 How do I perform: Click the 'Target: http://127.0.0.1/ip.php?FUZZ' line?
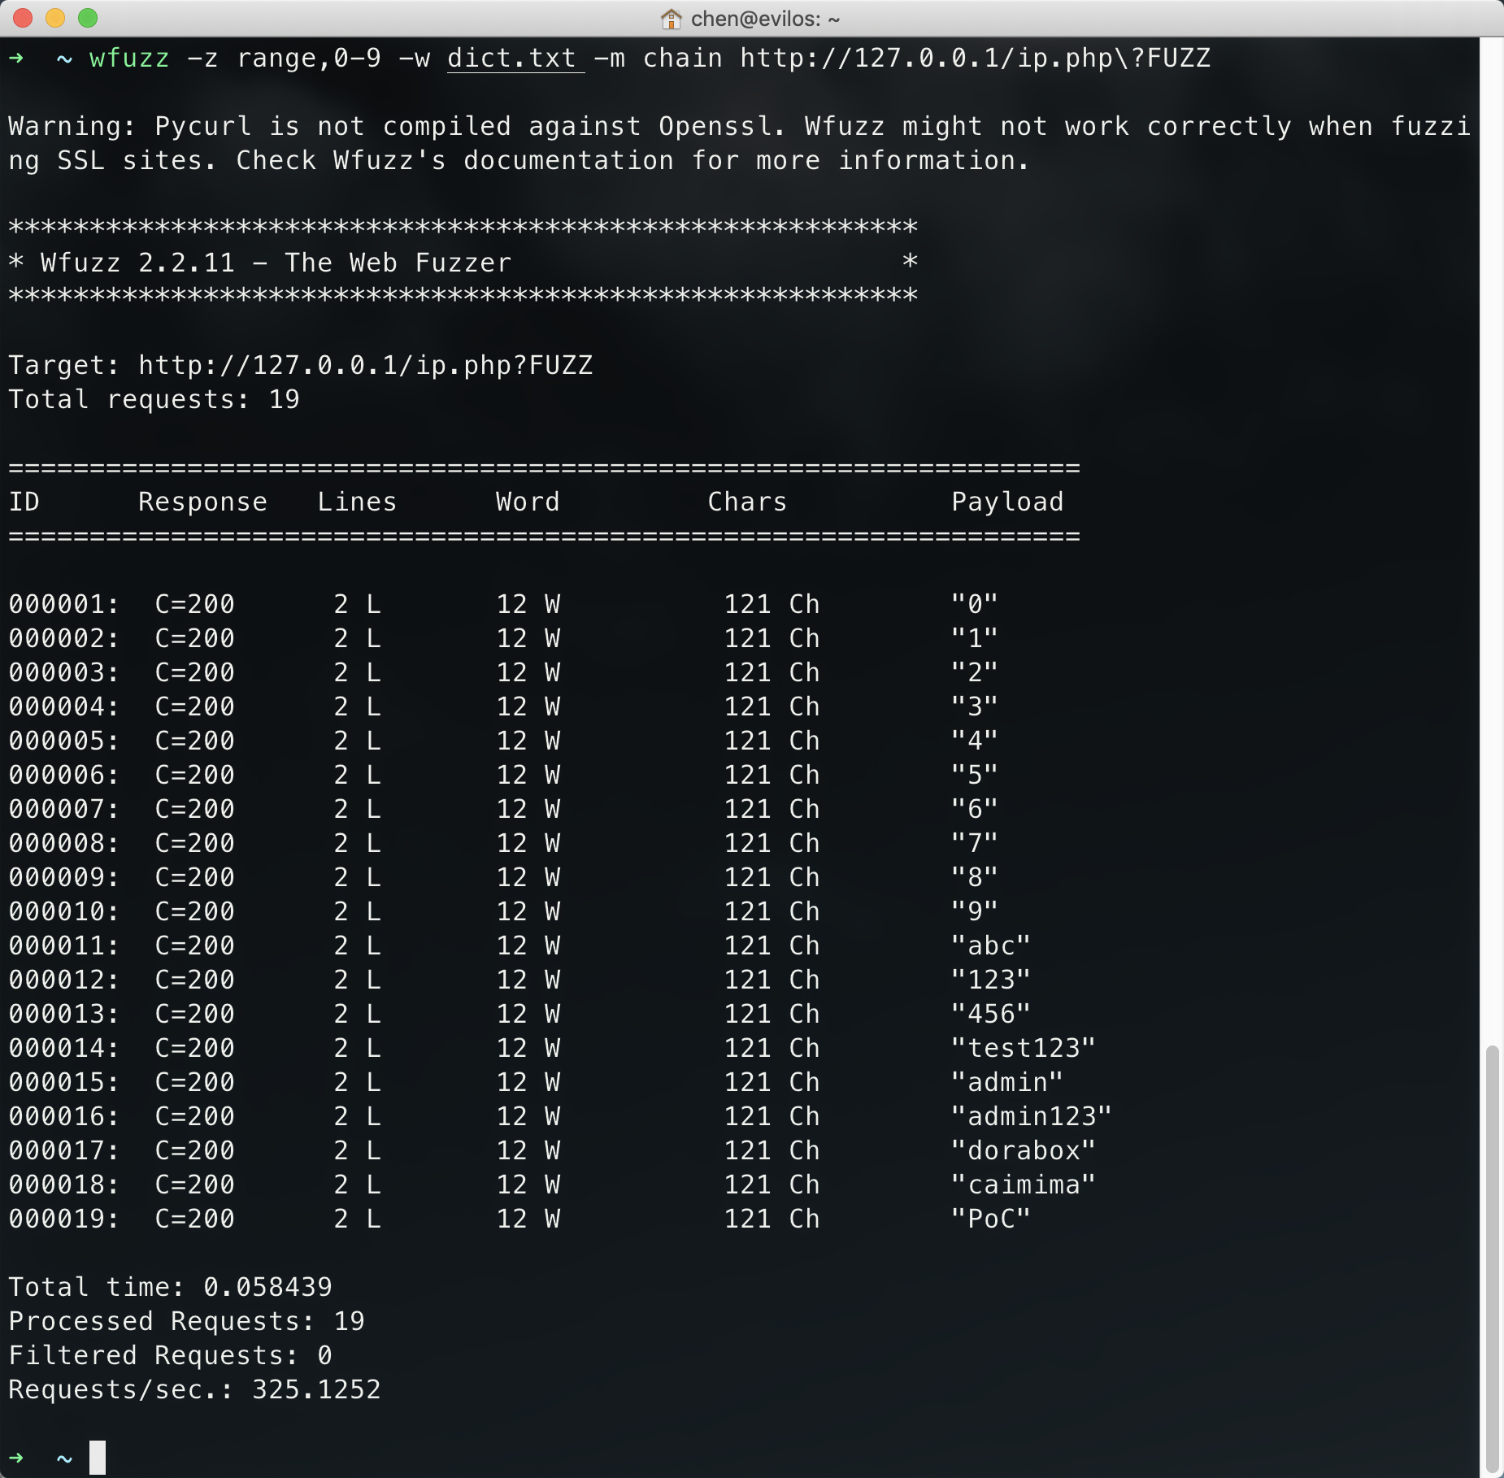click(x=301, y=365)
